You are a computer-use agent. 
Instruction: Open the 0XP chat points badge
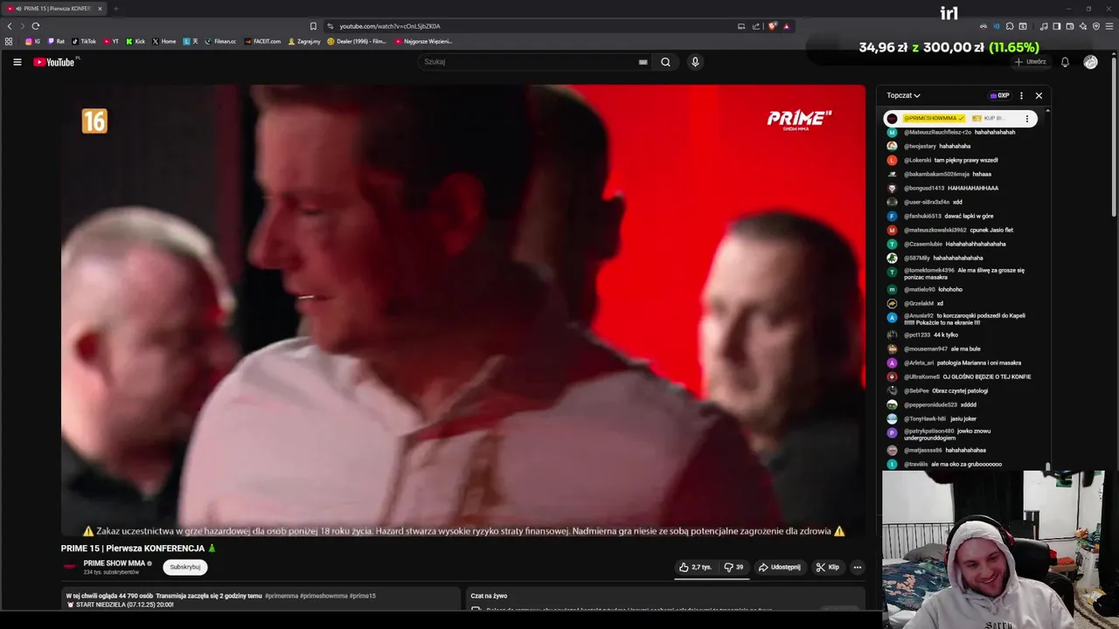coord(999,95)
